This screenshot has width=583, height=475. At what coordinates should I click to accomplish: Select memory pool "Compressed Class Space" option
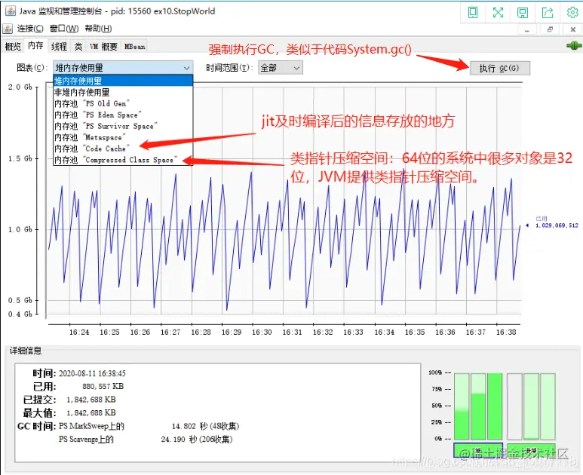123,160
